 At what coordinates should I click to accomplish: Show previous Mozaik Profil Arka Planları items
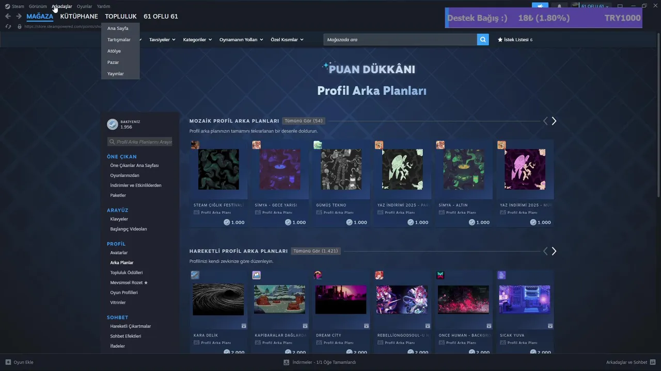click(545, 121)
